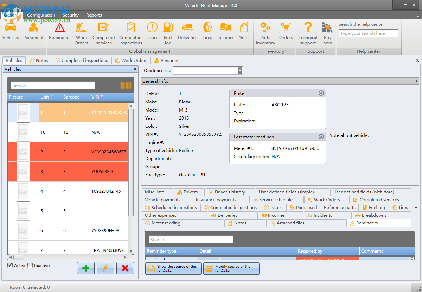Open the Reports menu

(x=94, y=15)
